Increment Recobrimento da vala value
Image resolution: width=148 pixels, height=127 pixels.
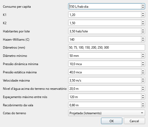pos(143,104)
